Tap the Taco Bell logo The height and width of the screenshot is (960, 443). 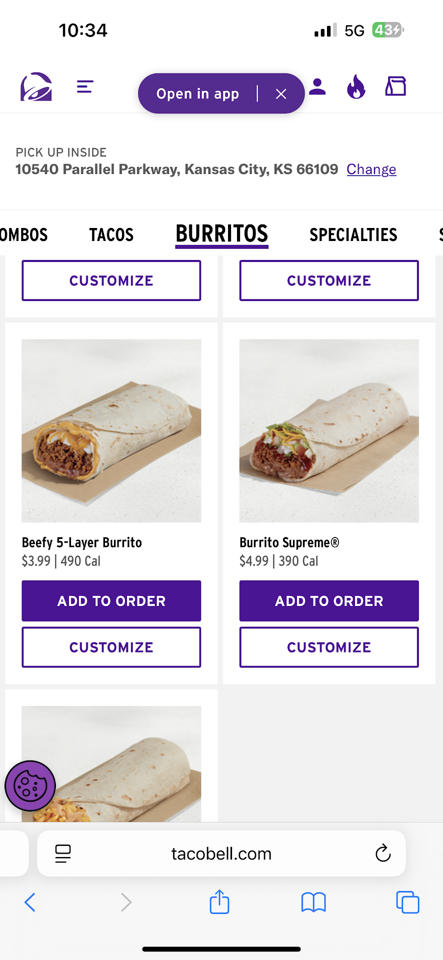pyautogui.click(x=36, y=86)
